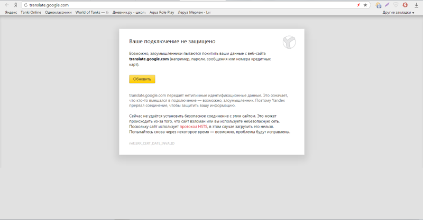This screenshot has width=423, height=220.
Task: Open the weather extension icon
Action: pyautogui.click(x=378, y=5)
